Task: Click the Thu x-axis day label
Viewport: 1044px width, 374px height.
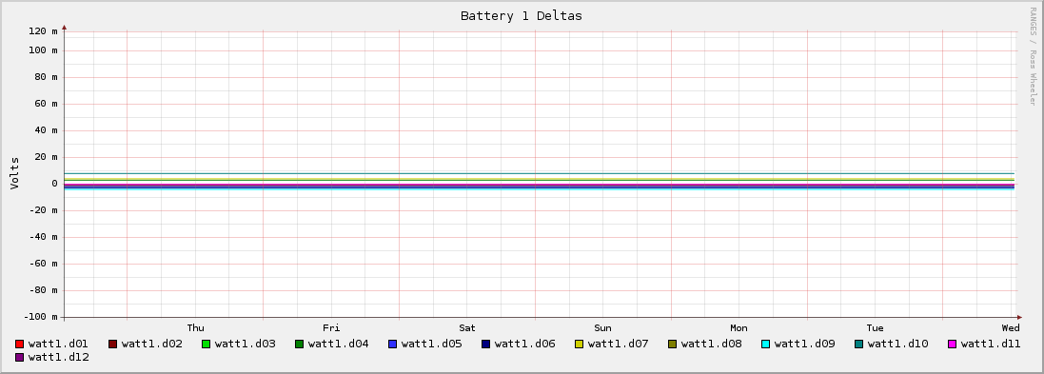Action: 196,328
